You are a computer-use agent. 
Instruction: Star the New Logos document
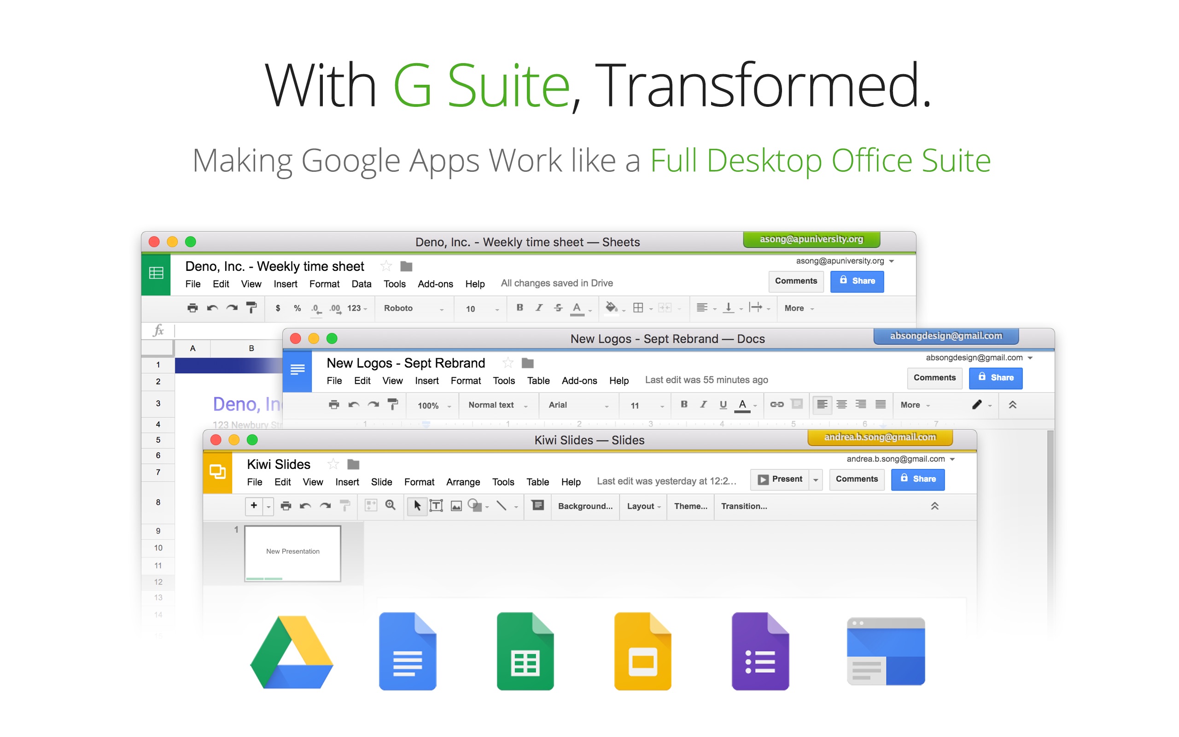pos(508,363)
